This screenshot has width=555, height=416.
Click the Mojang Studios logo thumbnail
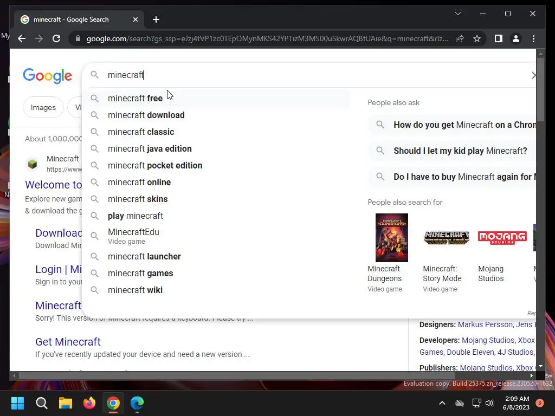click(502, 237)
